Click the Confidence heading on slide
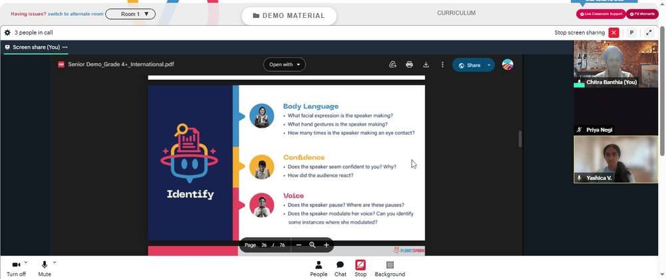 point(304,157)
